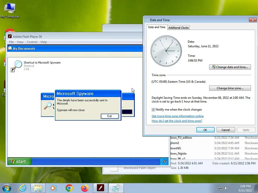Click the network tray icon

220,188
